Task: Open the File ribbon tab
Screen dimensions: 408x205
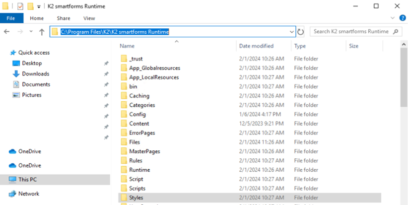Action: tap(11, 18)
